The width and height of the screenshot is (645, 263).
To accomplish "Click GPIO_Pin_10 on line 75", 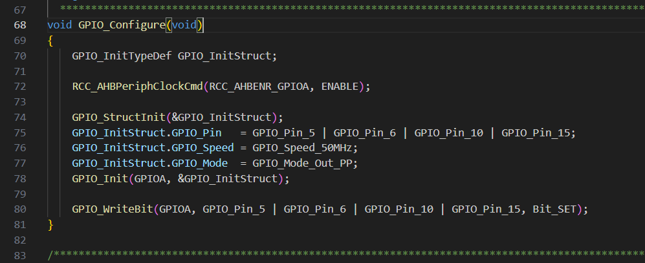I will (449, 132).
